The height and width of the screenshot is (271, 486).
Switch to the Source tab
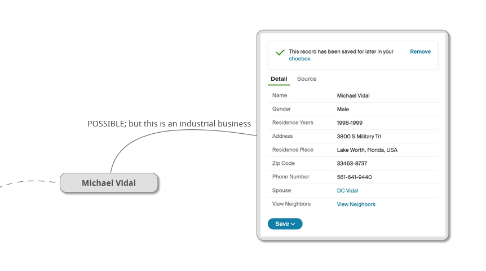click(307, 79)
